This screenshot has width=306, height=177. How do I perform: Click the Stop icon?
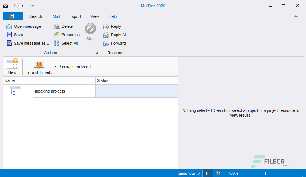coord(90,29)
